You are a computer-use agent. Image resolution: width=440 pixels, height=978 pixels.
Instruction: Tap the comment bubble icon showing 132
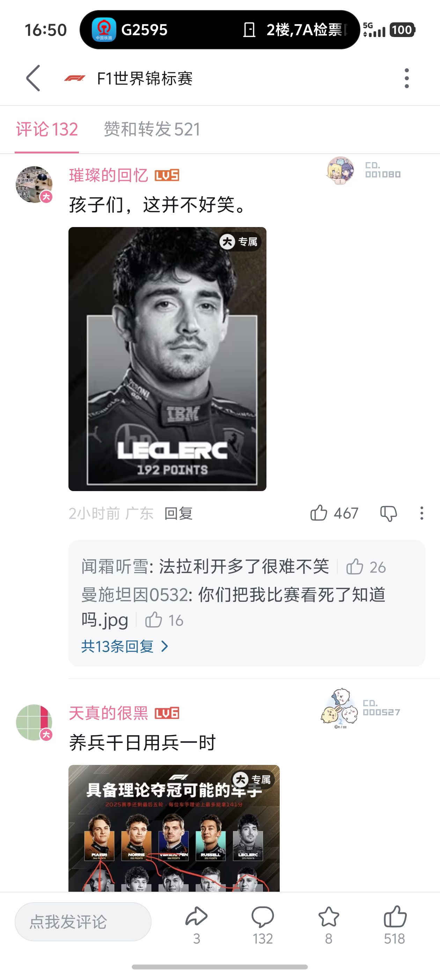tap(262, 917)
